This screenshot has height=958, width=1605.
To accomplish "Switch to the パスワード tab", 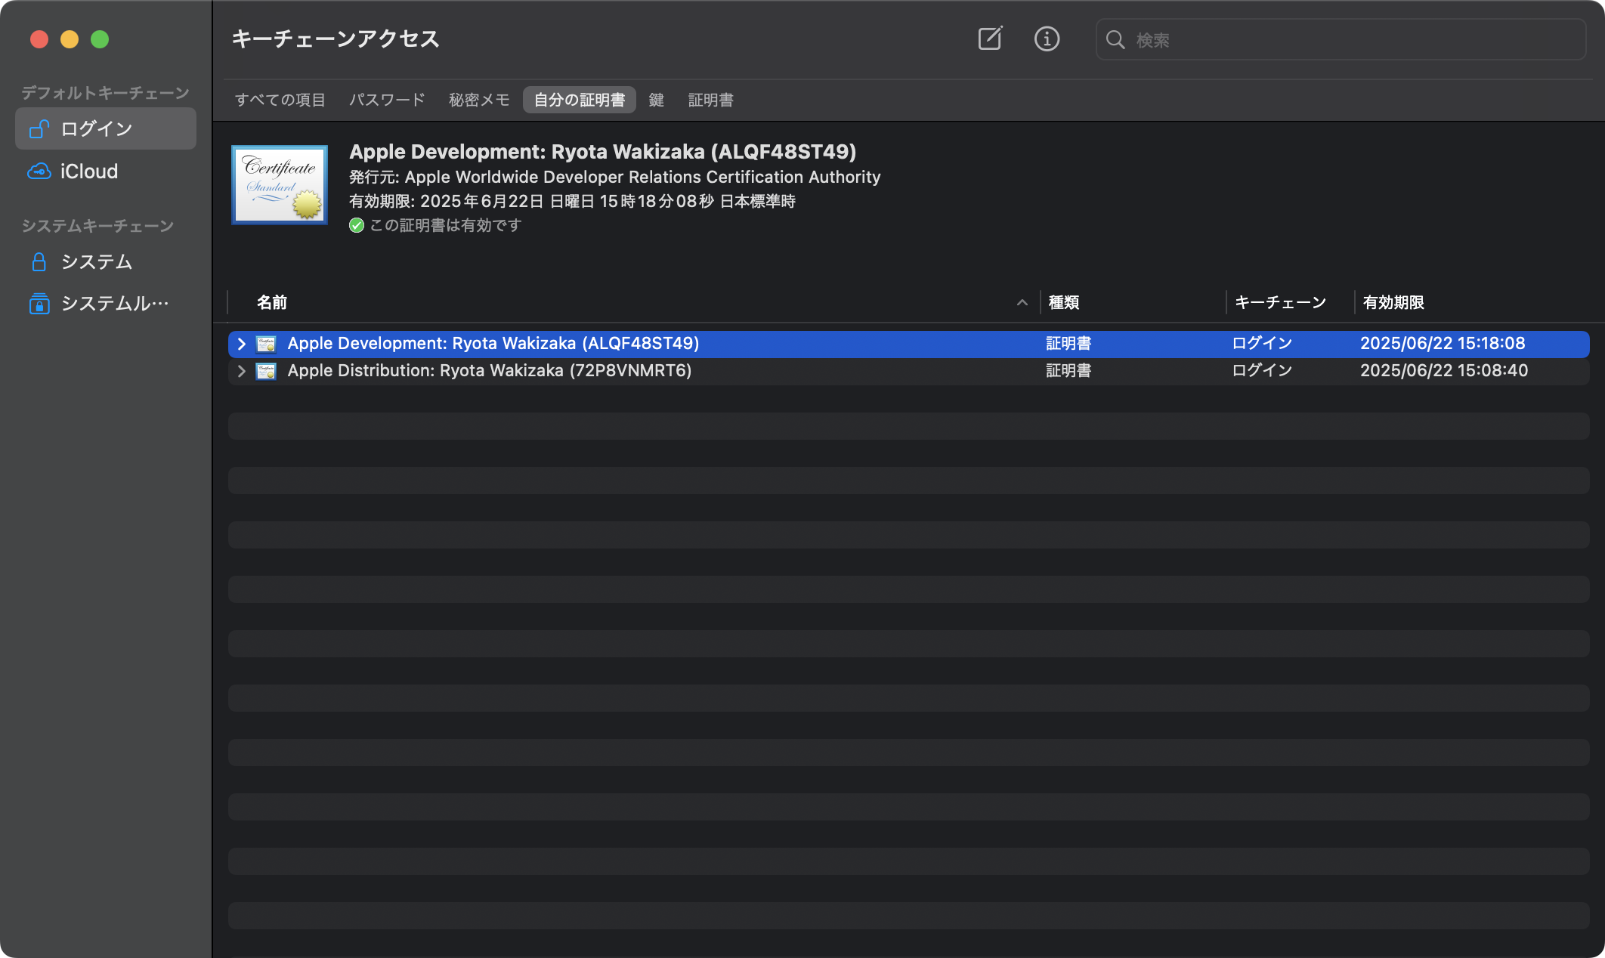I will [387, 100].
